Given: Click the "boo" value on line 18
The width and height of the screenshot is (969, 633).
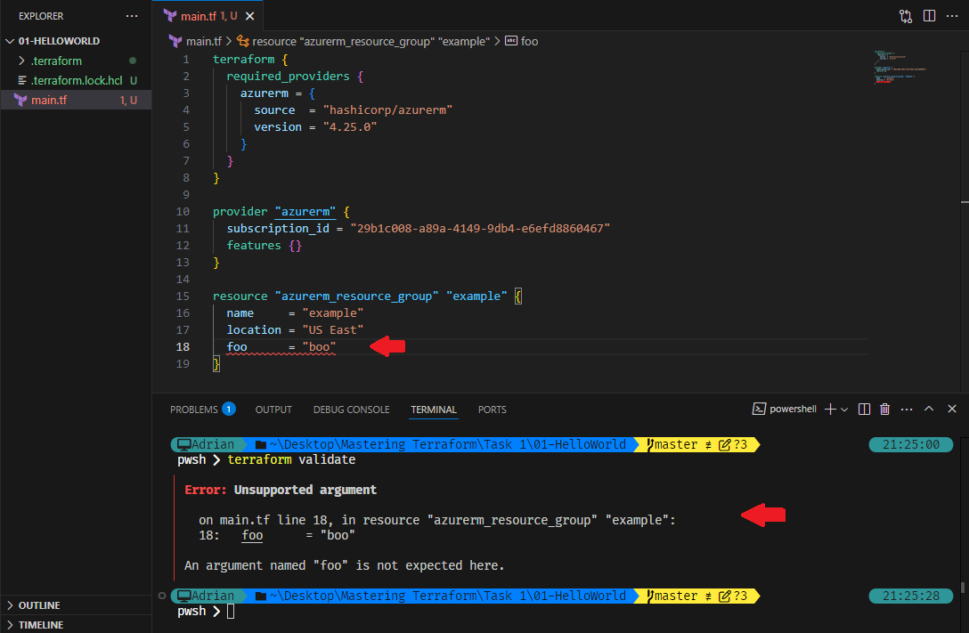Looking at the screenshot, I should click(x=319, y=347).
